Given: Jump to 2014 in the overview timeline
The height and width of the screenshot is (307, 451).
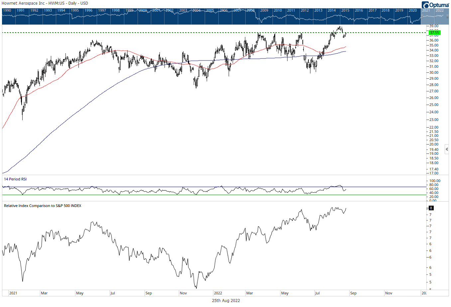Looking at the screenshot, I should coord(332,10).
